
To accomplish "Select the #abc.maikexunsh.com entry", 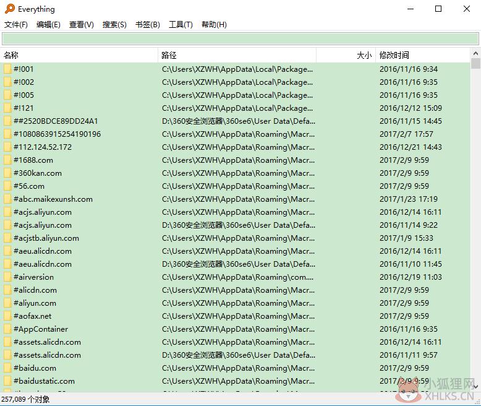I will (x=53, y=199).
